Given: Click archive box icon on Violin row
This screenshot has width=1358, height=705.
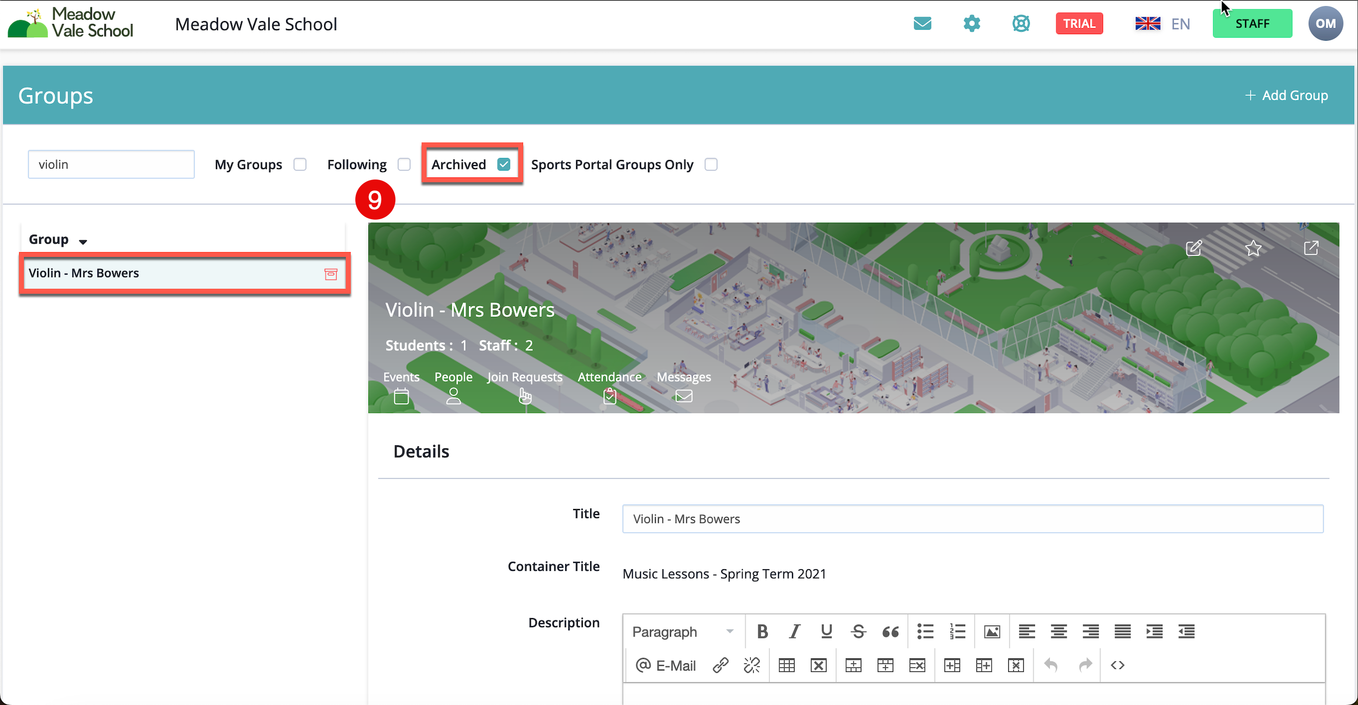Looking at the screenshot, I should tap(331, 274).
